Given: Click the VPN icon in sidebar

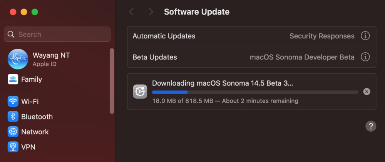Looking at the screenshot, I should pos(13,147).
